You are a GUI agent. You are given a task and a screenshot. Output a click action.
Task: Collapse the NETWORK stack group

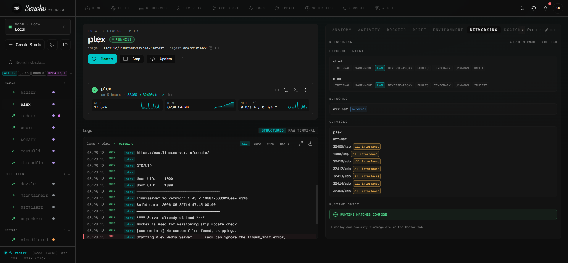click(x=69, y=230)
